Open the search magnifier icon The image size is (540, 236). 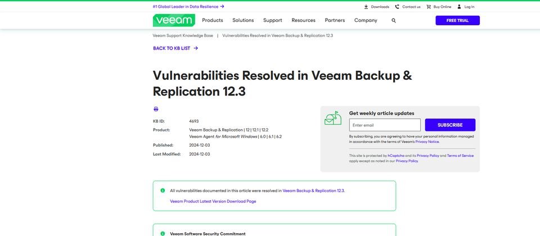[x=394, y=21]
